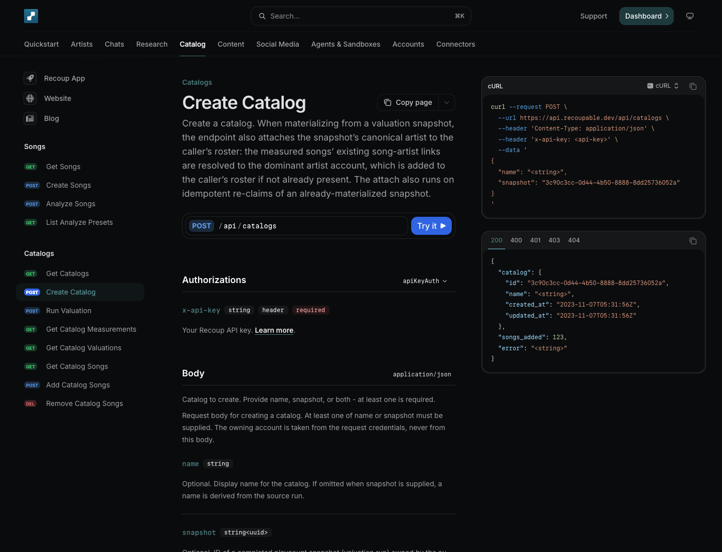Open the Blog newspaper icon
Screen dimensions: 722x552
(x=30, y=118)
